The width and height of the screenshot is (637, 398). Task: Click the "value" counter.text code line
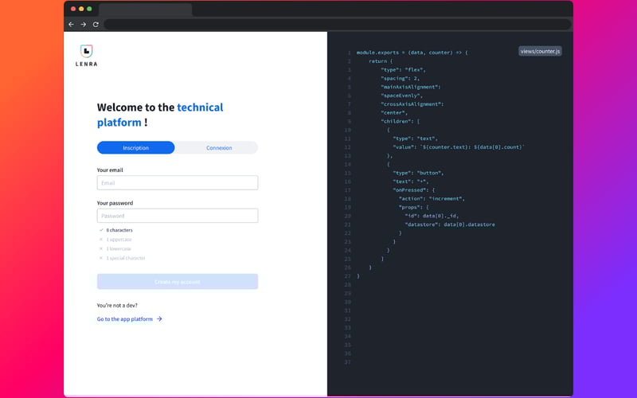[459, 147]
